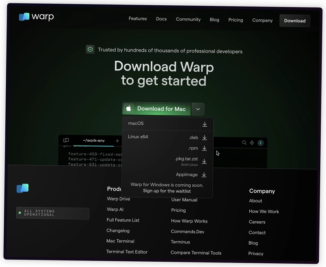Open the Warp AI footer link
This screenshot has height=267, width=326.
(115, 210)
